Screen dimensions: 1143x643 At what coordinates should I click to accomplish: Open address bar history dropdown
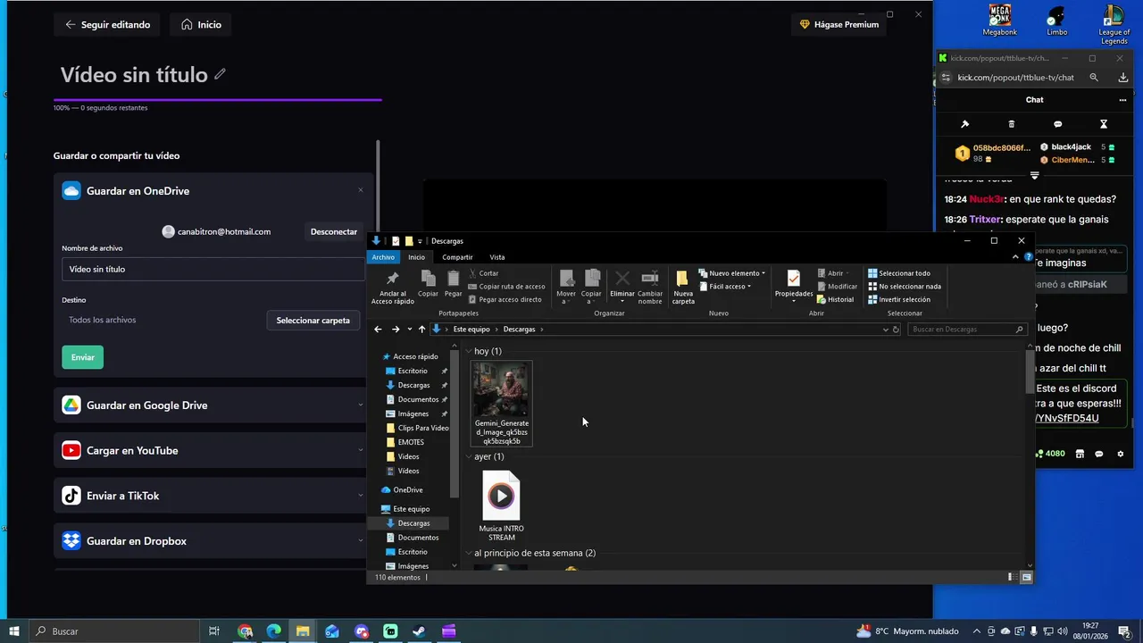click(885, 330)
